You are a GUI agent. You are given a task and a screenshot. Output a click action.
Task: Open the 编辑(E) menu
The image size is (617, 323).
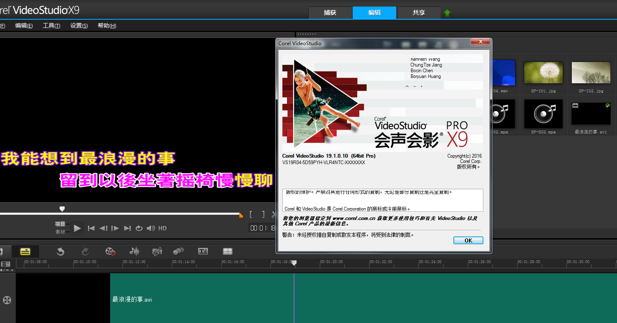[24, 25]
